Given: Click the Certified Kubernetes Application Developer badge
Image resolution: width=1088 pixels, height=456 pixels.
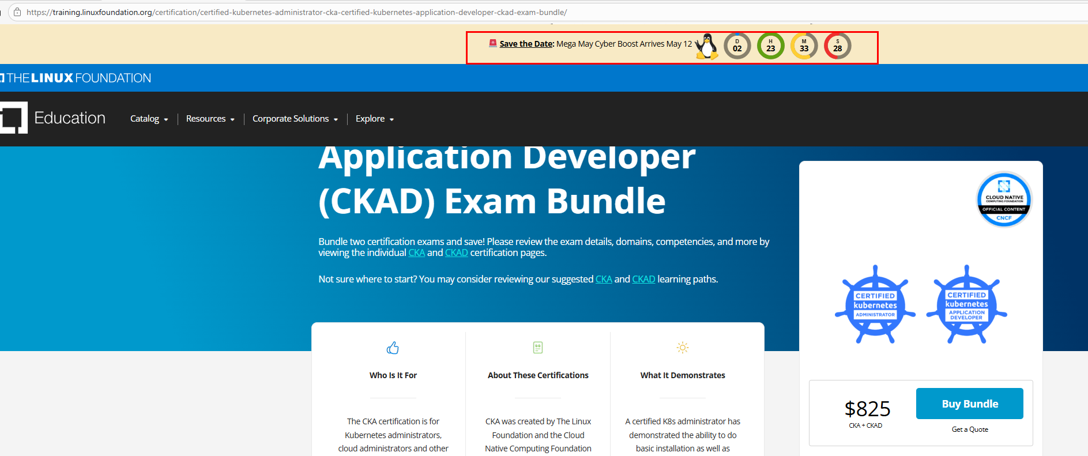Looking at the screenshot, I should 967,304.
